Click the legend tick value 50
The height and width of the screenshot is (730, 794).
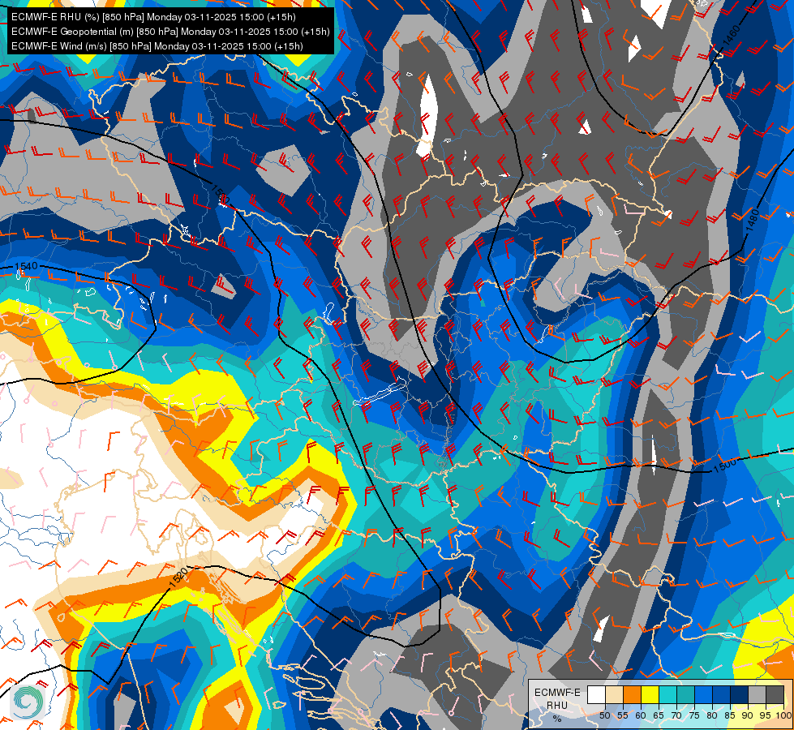click(x=604, y=715)
